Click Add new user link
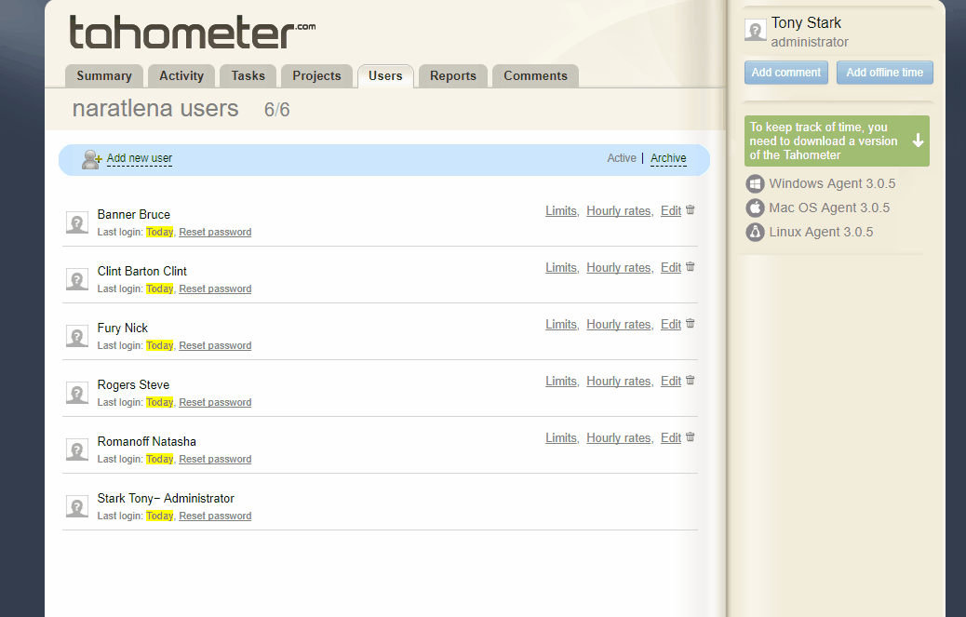 click(140, 158)
